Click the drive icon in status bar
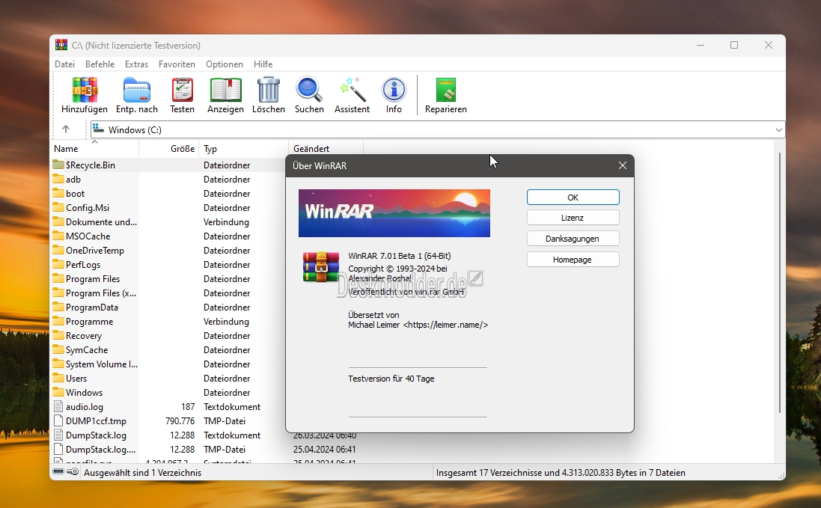 pos(58,472)
